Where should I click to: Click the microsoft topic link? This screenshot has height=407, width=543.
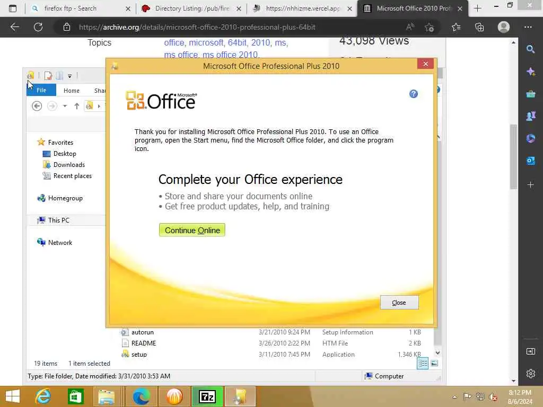(206, 42)
